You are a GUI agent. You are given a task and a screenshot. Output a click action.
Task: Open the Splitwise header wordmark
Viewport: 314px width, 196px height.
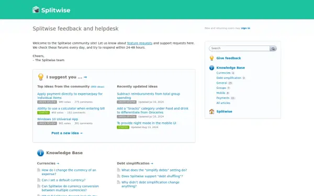point(55,10)
